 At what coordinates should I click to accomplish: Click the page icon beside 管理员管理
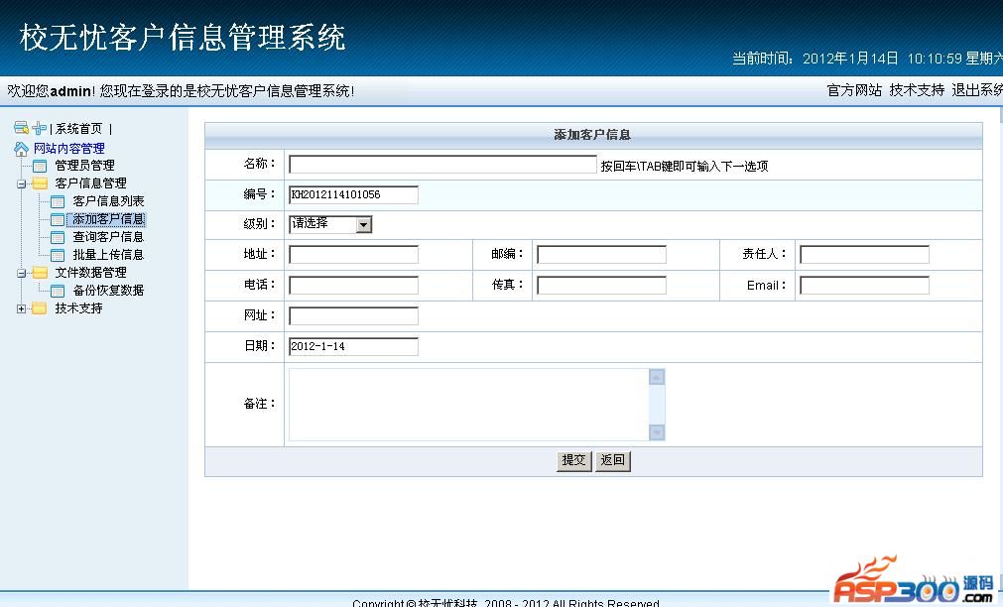40,167
